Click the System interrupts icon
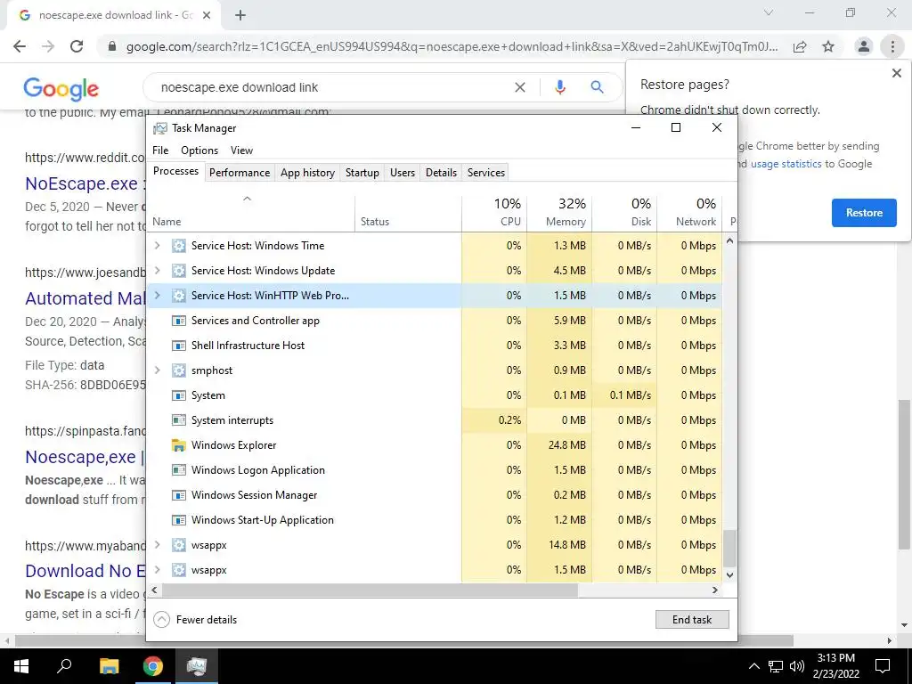The image size is (912, 684). [x=178, y=420]
